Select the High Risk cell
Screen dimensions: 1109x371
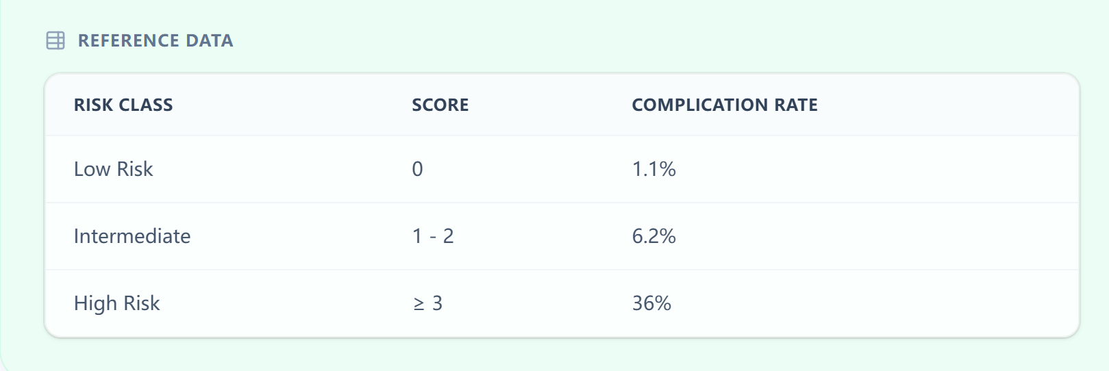pyautogui.click(x=116, y=303)
